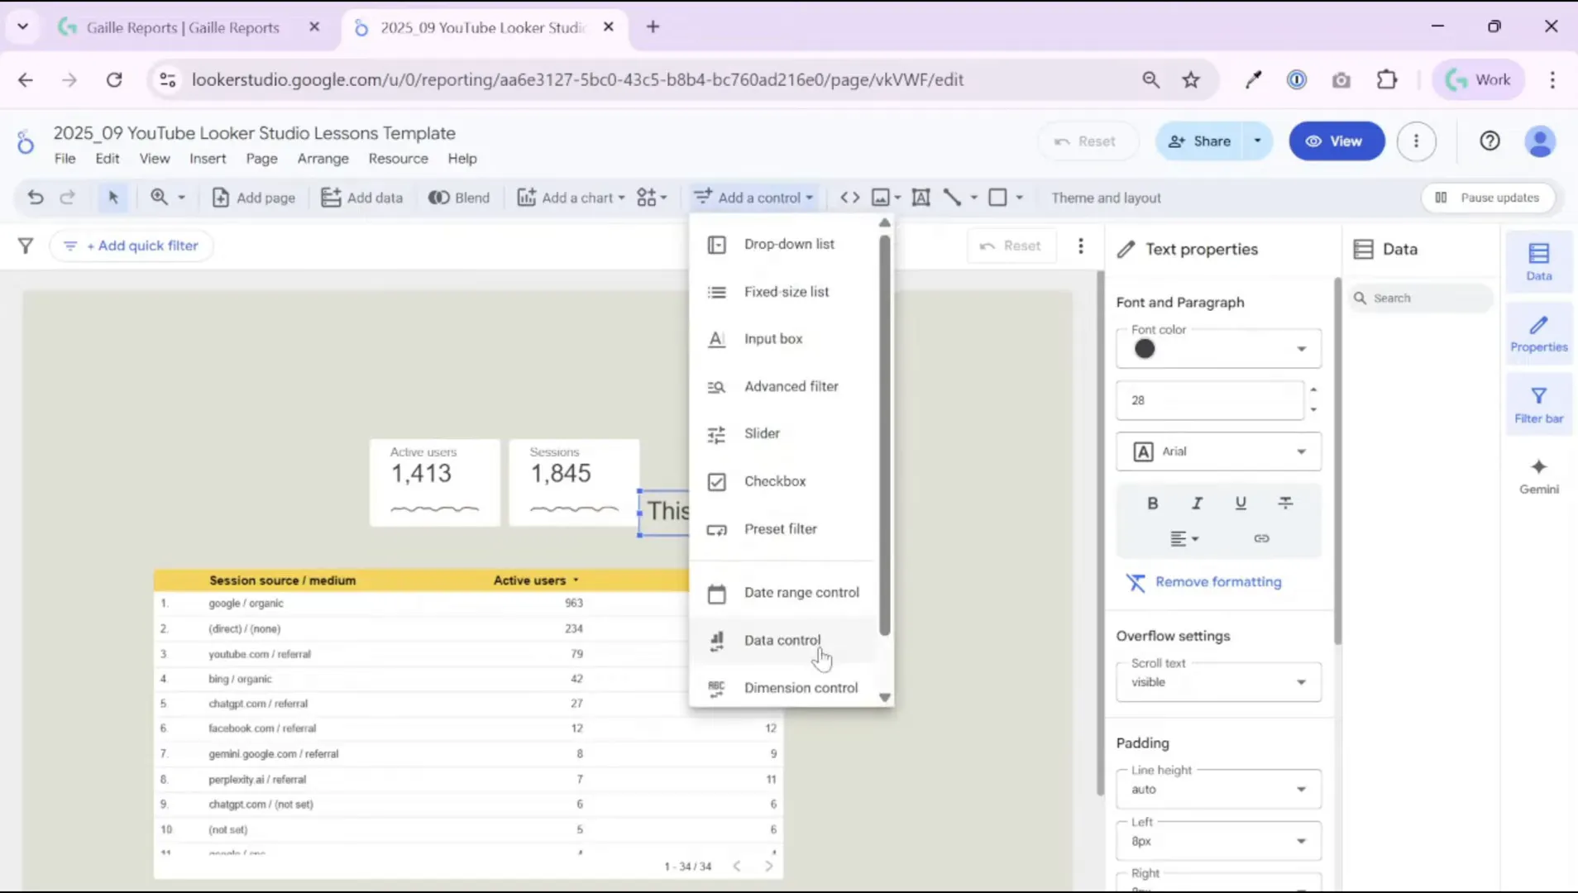Open the Blend tool
Image resolution: width=1578 pixels, height=893 pixels.
point(458,198)
